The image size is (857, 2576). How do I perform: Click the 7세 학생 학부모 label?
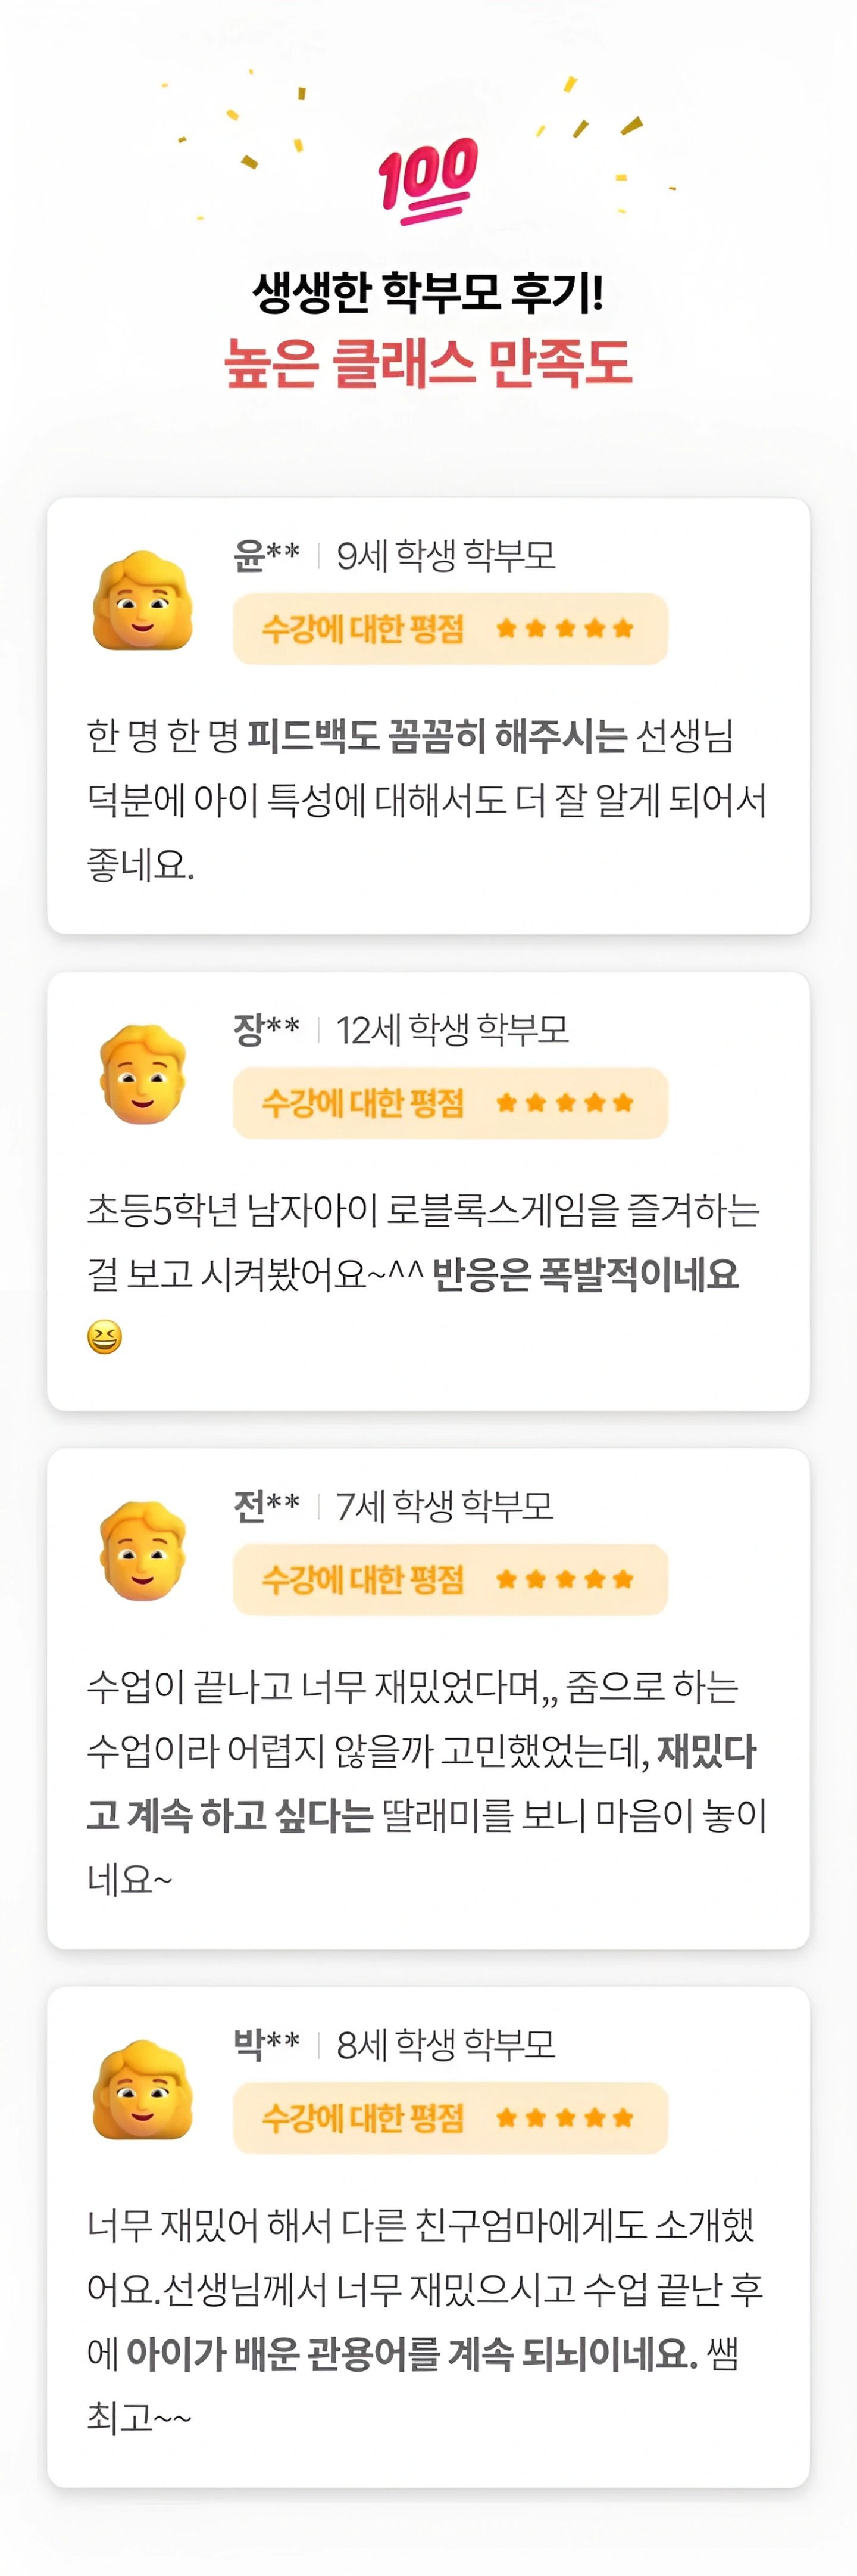click(445, 1505)
